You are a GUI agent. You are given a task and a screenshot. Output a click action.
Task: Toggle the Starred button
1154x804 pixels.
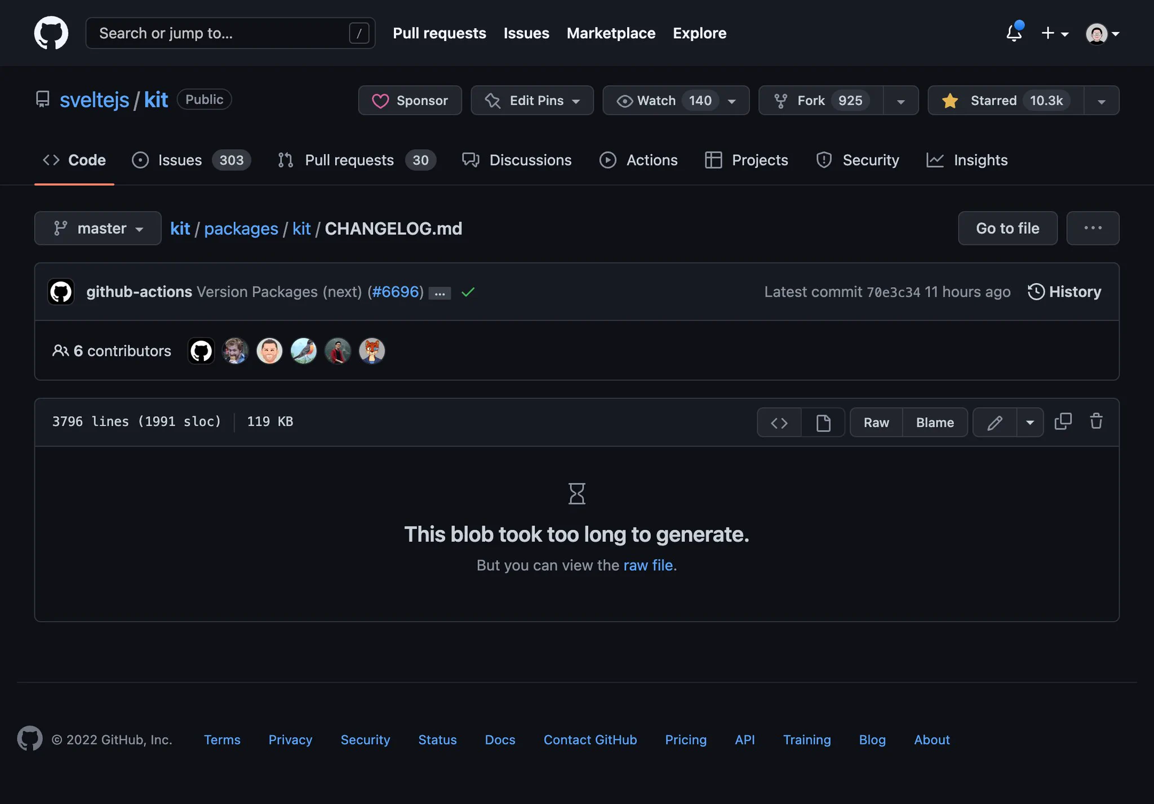coord(1006,100)
